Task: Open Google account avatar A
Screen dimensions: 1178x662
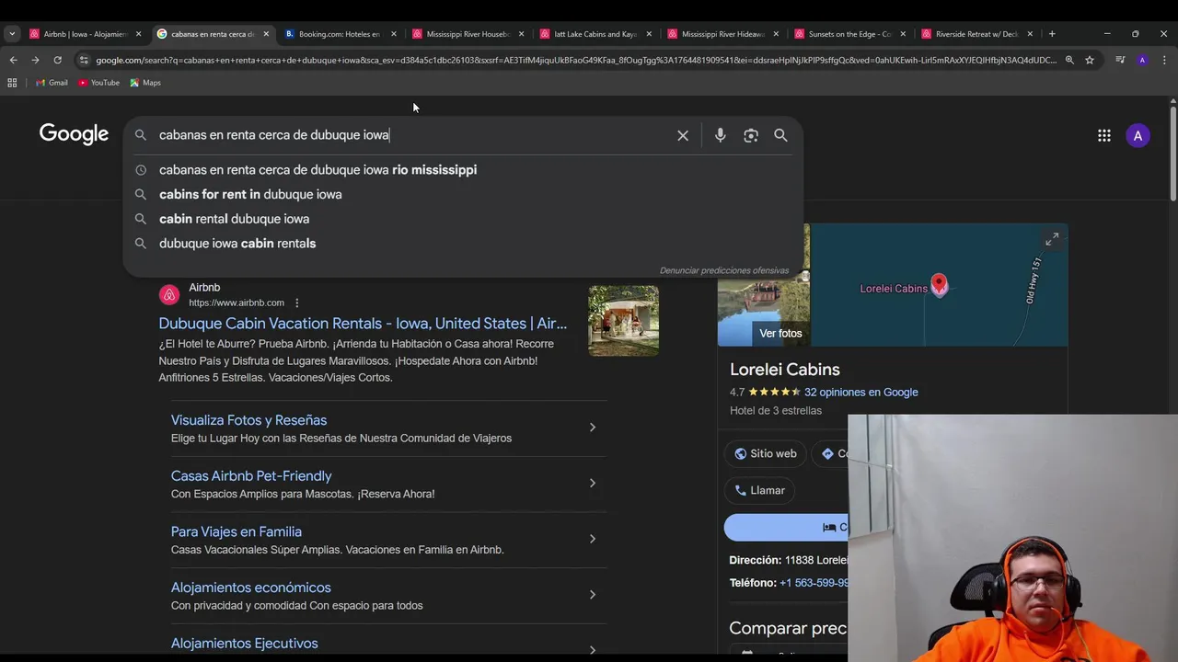Action: pyautogui.click(x=1138, y=135)
